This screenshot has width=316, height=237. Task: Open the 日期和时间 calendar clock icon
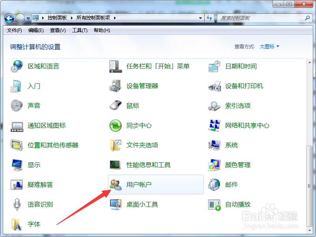click(214, 66)
